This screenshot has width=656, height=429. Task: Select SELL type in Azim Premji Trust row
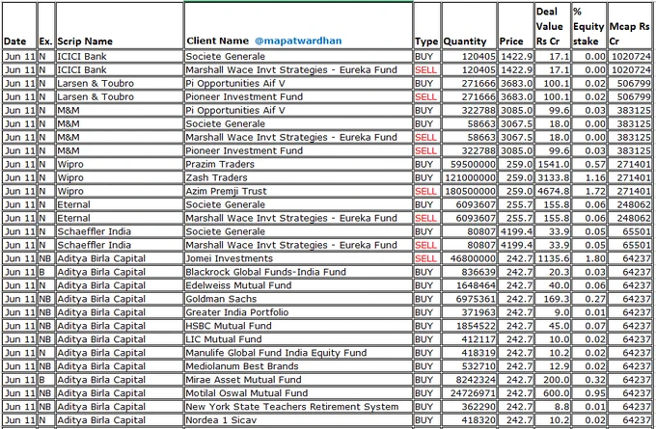(426, 191)
